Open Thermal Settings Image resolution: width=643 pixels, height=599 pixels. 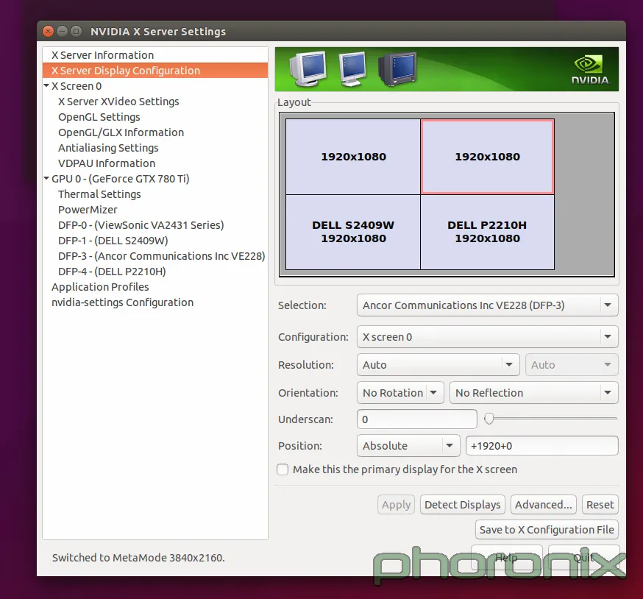99,194
